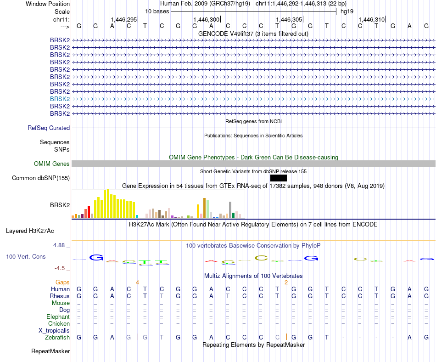This screenshot has width=436, height=362.
Task: Click the olive C in PhyloP conservation logo
Action: coord(261,258)
